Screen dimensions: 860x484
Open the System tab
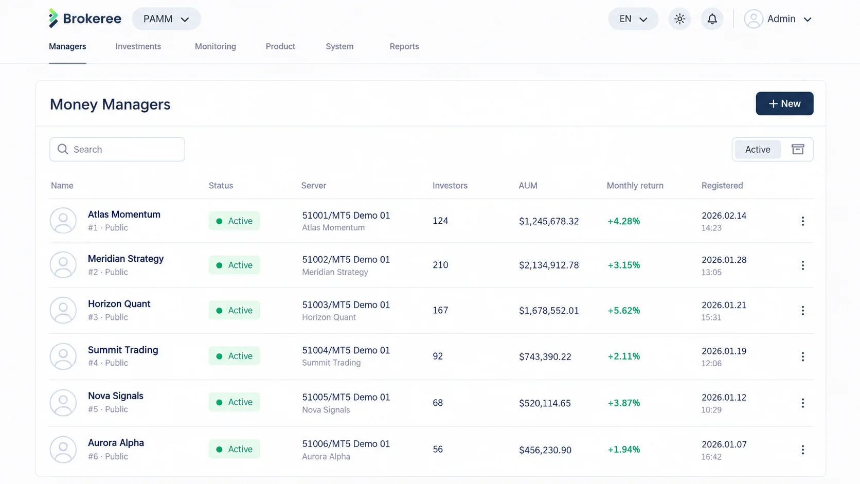click(x=339, y=46)
